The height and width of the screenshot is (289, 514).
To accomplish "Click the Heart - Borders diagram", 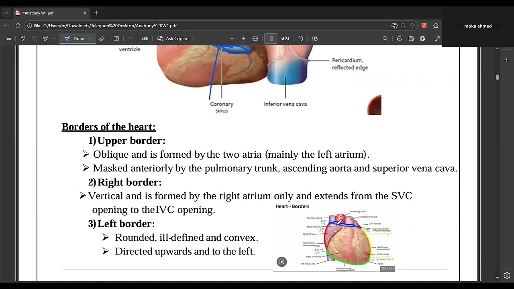I will tap(334, 237).
